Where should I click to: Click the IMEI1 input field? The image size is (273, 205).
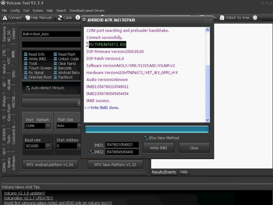tap(122, 145)
